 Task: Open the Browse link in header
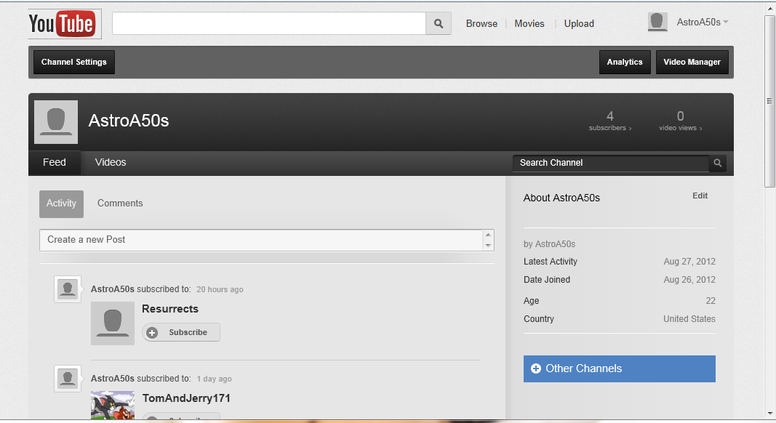[x=481, y=24]
